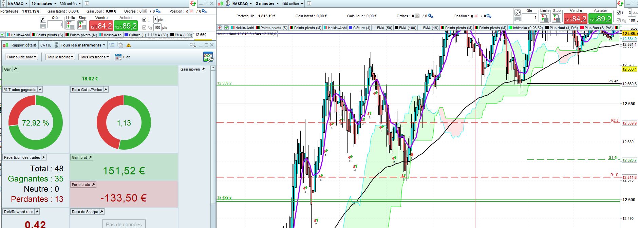This screenshot has height=228, width=638.
Task: Open 300 unités dropdown
Action: (70, 4)
